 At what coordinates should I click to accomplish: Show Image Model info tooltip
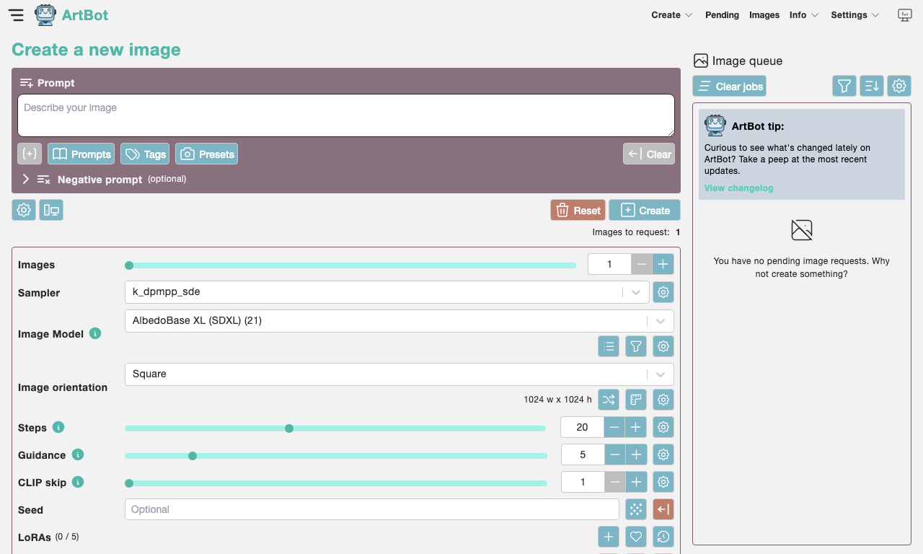tap(95, 333)
